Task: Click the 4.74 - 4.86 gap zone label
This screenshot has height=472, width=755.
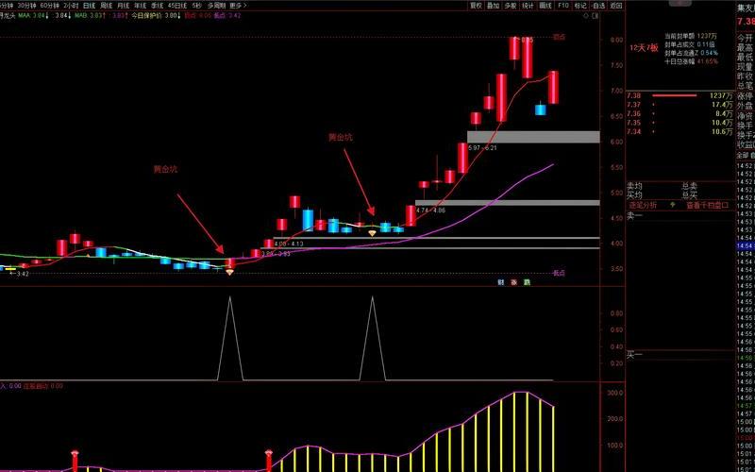Action: [431, 211]
